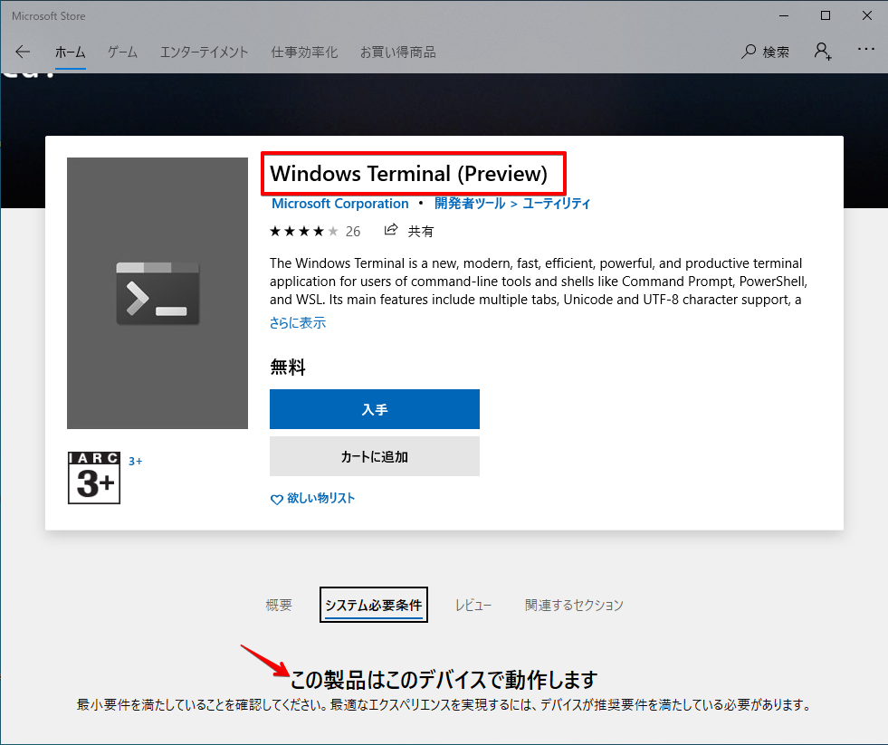Open the エンターテイメント tab
The width and height of the screenshot is (888, 745).
tap(205, 53)
